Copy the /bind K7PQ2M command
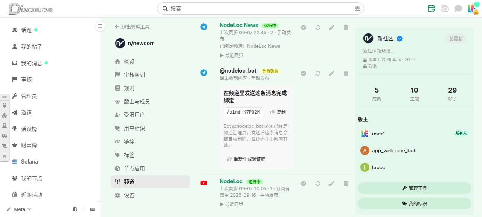 [278, 112]
